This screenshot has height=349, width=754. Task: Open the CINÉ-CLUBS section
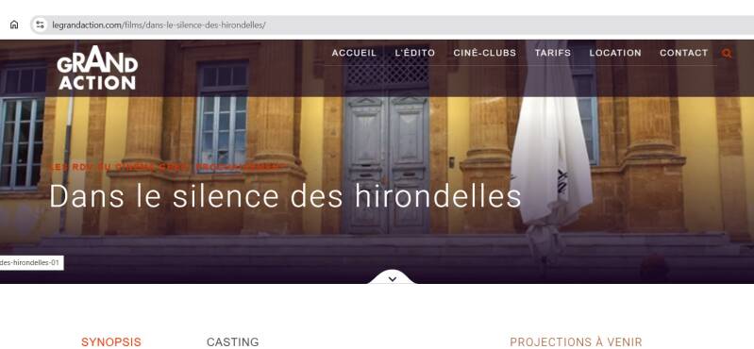pyautogui.click(x=485, y=53)
